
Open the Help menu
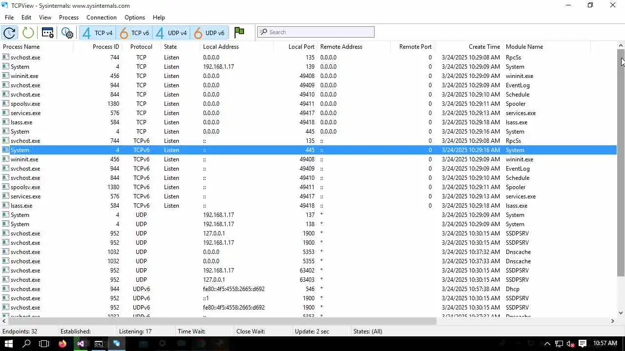click(159, 18)
